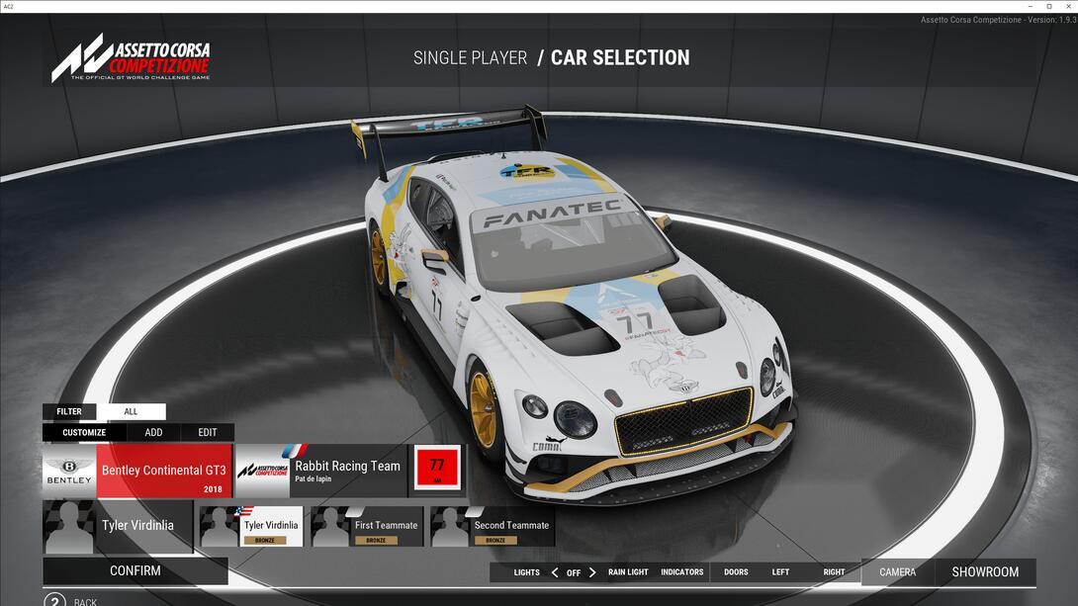Click the large driver avatar silhouette
Image resolution: width=1078 pixels, height=606 pixels.
click(69, 526)
